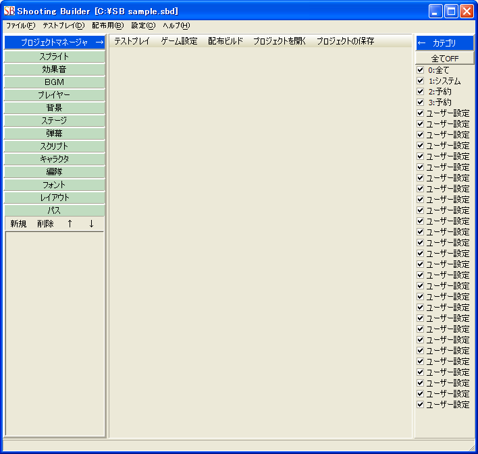Click テストプレイ in the toolbar
The width and height of the screenshot is (478, 454).
coord(132,41)
